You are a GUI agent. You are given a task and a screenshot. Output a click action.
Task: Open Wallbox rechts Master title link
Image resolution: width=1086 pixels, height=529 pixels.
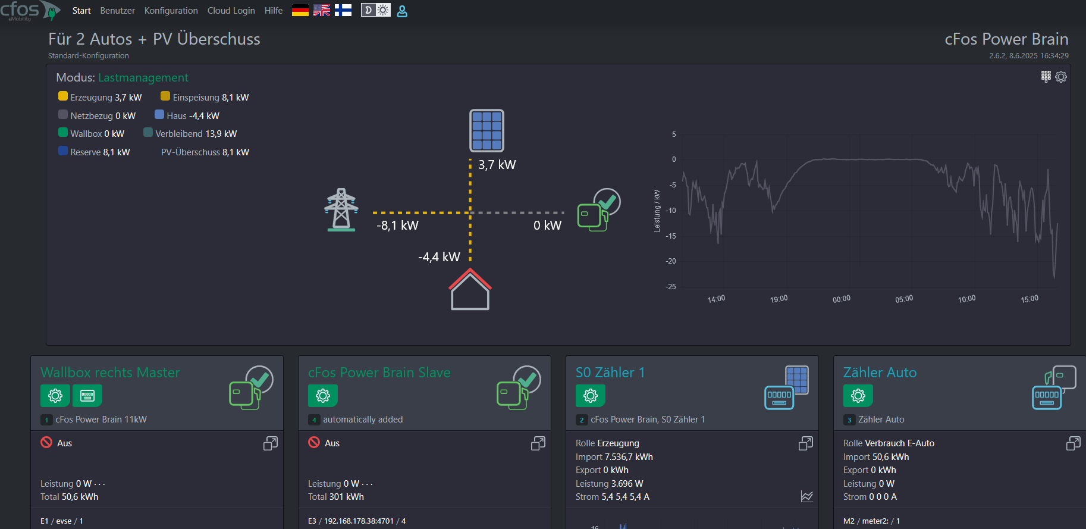click(x=110, y=373)
